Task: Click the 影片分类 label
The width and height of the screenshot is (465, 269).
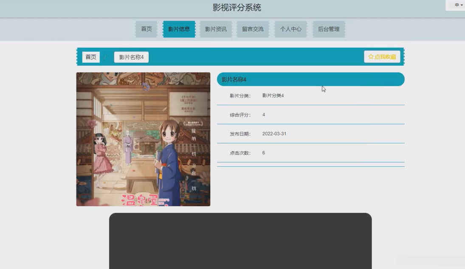Action: (x=240, y=96)
